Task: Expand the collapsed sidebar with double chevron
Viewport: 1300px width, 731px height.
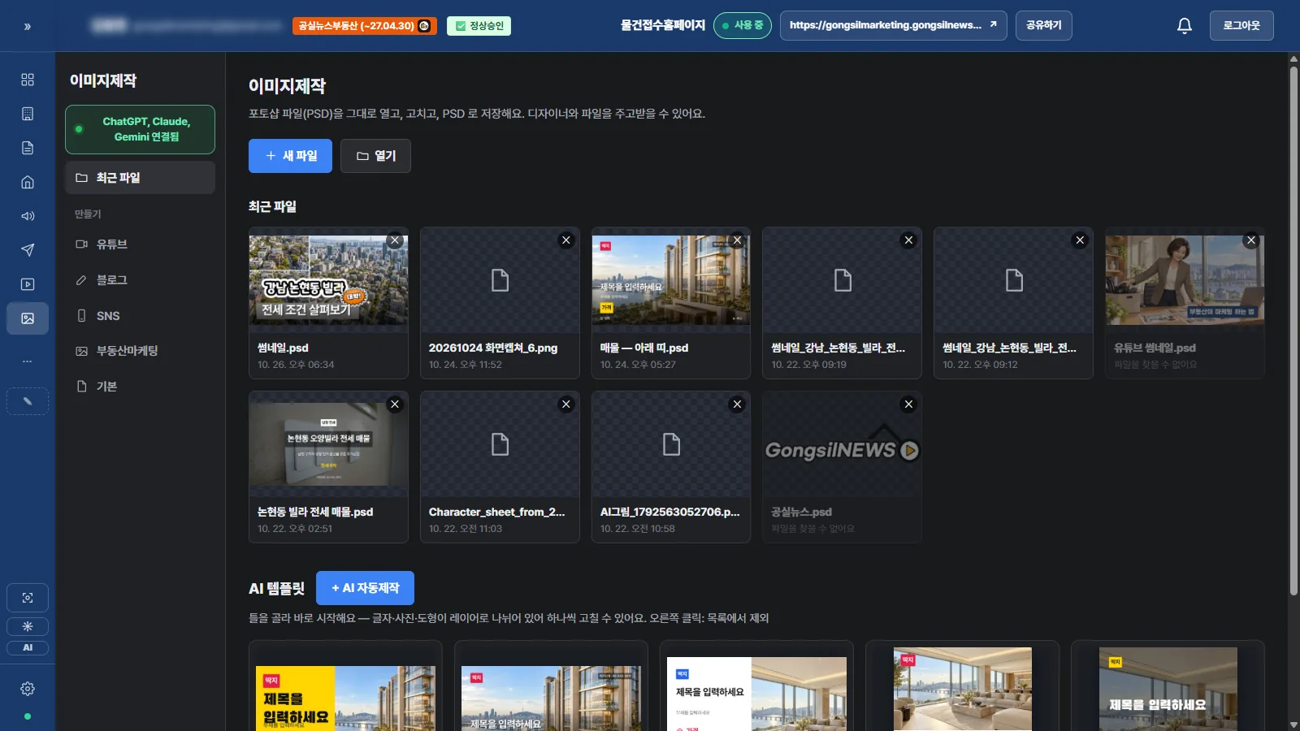Action: click(x=28, y=27)
